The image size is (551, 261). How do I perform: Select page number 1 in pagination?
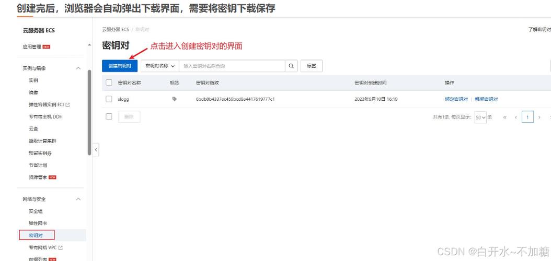[527, 117]
